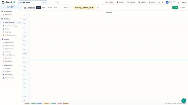Image resolution: width=188 pixels, height=105 pixels.
Task: Click the Klein, Tanya patient search field
Action: tap(33, 2)
